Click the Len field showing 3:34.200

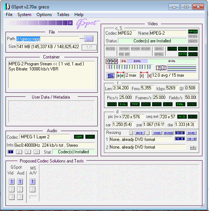pyautogui.click(x=121, y=88)
